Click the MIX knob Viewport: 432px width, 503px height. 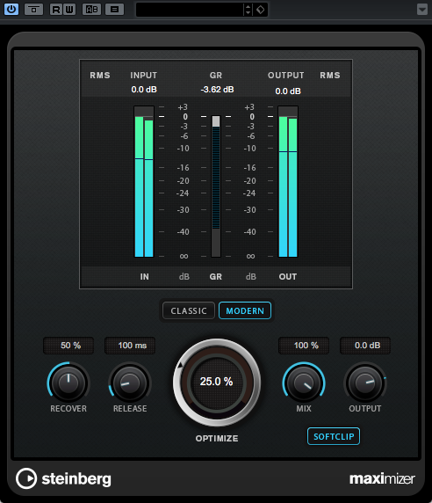[x=304, y=383]
